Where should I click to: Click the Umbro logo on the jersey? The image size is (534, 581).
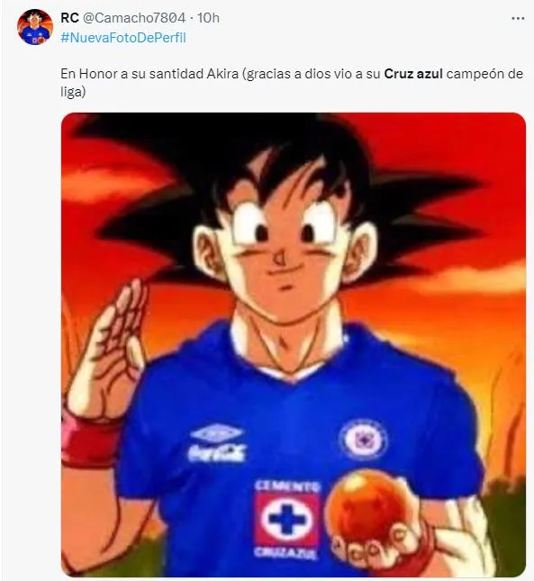217,432
